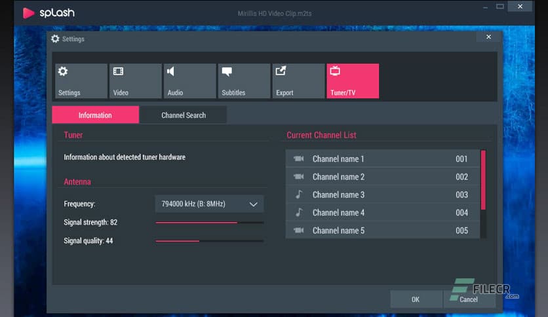The width and height of the screenshot is (548, 317).
Task: Click the Signal strength bar
Action: point(209,223)
